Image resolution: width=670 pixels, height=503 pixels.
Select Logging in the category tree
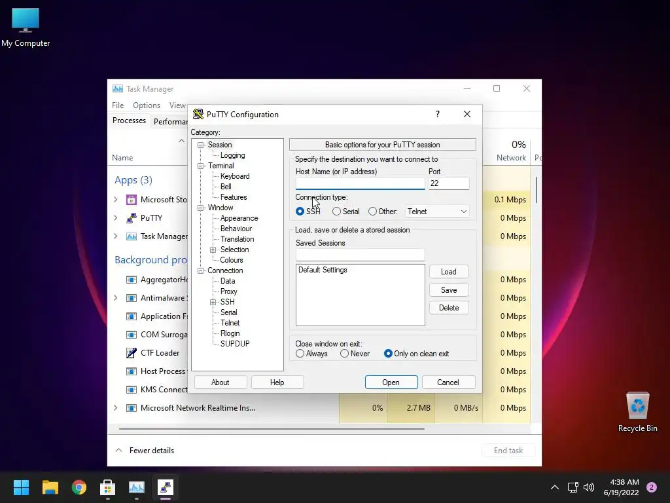pyautogui.click(x=232, y=155)
